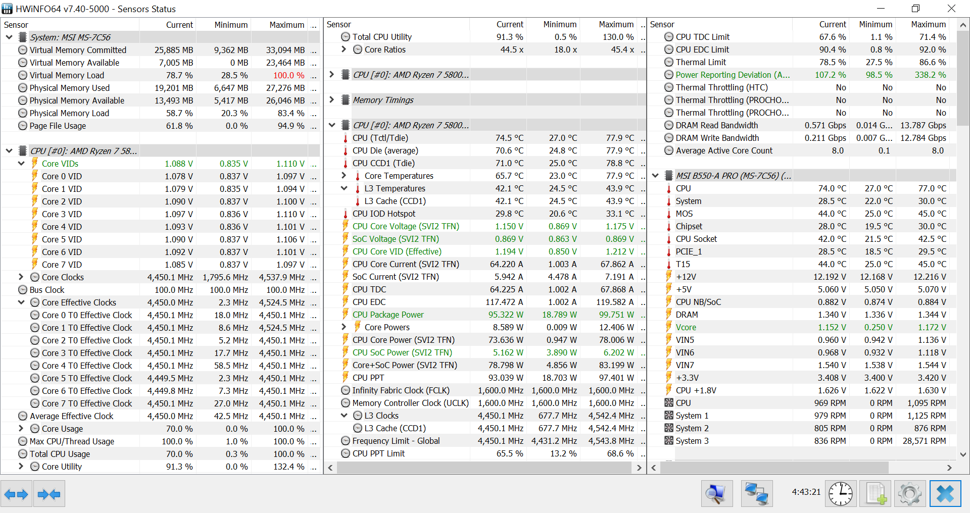Click the Maximum column header in left panel
The width and height of the screenshot is (970, 513).
[279, 25]
